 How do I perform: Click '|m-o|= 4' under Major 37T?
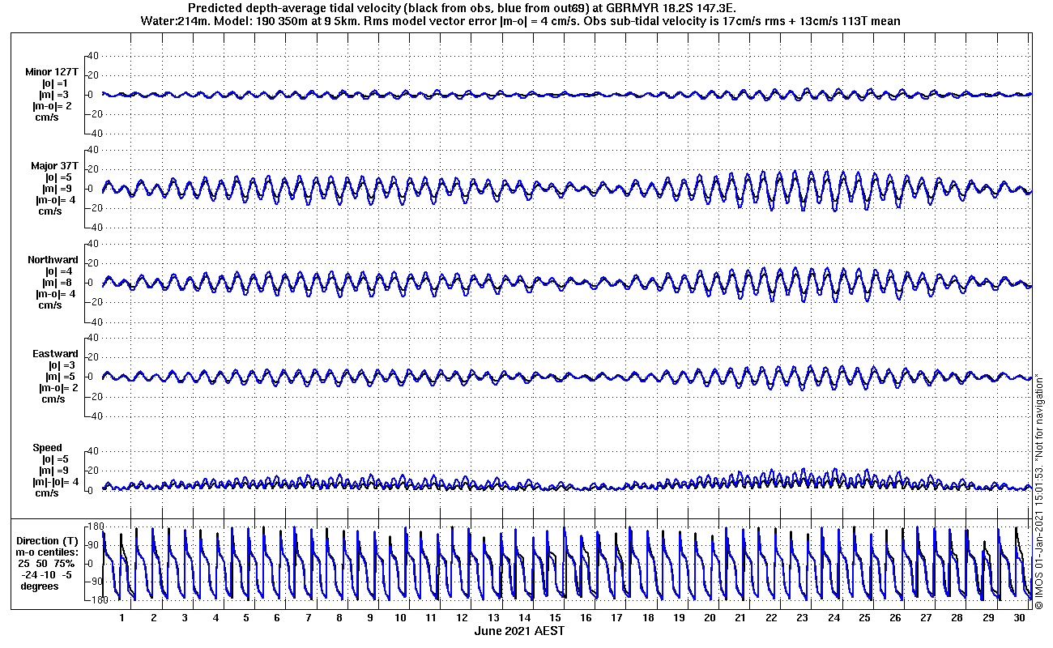pos(56,199)
